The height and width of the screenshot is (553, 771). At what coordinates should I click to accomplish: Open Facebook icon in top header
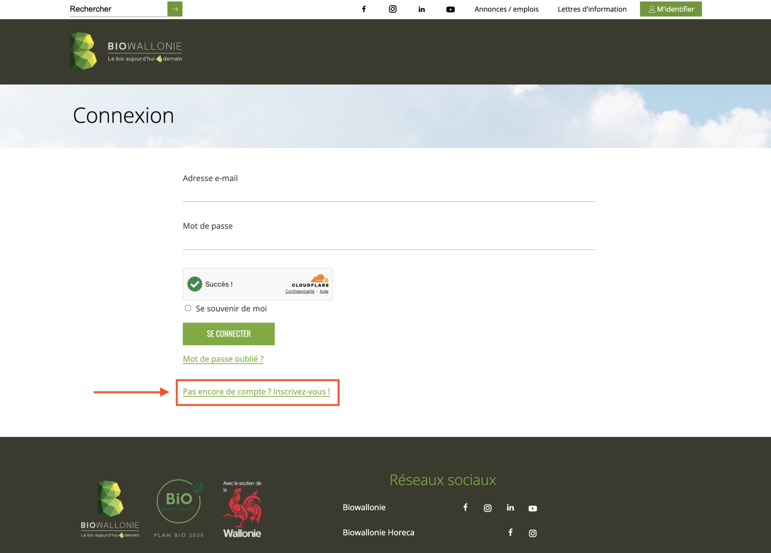(x=364, y=9)
